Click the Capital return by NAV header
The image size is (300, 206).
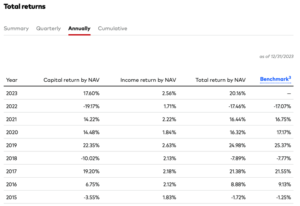coord(71,80)
